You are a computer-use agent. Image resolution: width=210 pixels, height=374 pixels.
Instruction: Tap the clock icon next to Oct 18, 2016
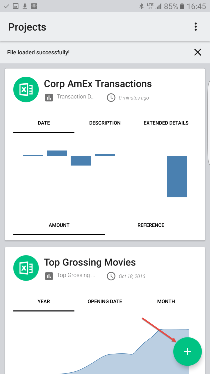[111, 276]
